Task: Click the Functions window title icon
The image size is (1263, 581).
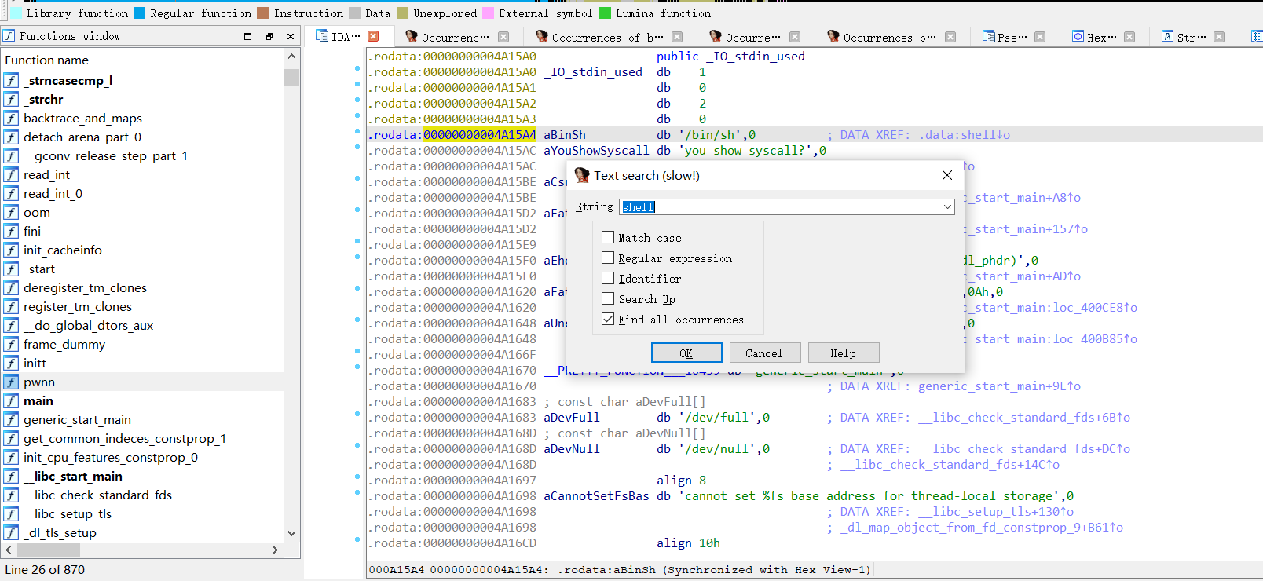Action: 9,36
